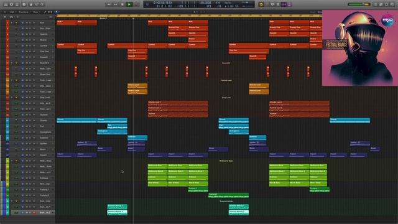The width and height of the screenshot is (398, 224).
Task: Open the List Editors panel icon
Action: 376,4
